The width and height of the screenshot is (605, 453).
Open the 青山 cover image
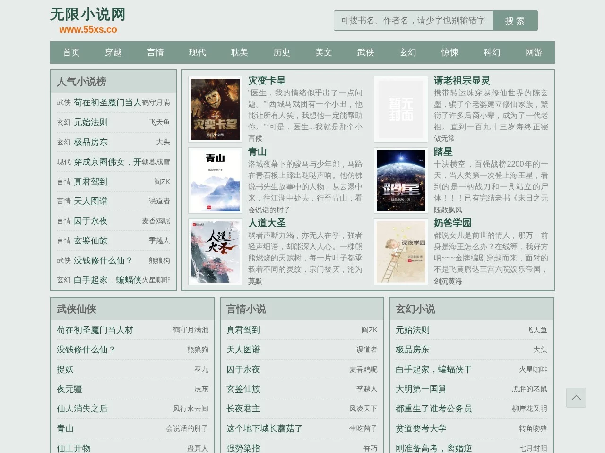(x=215, y=180)
